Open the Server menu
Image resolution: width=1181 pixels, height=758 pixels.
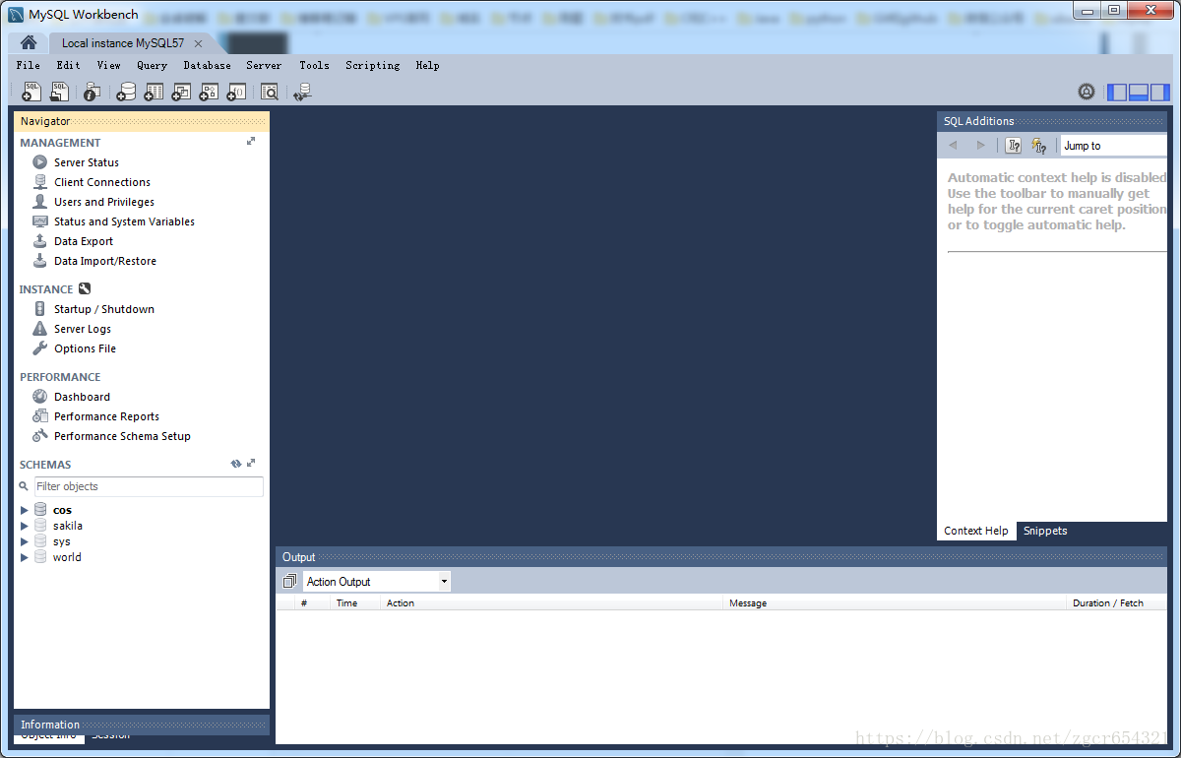[264, 65]
